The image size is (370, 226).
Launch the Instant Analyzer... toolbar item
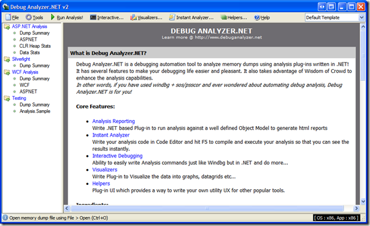[191, 17]
